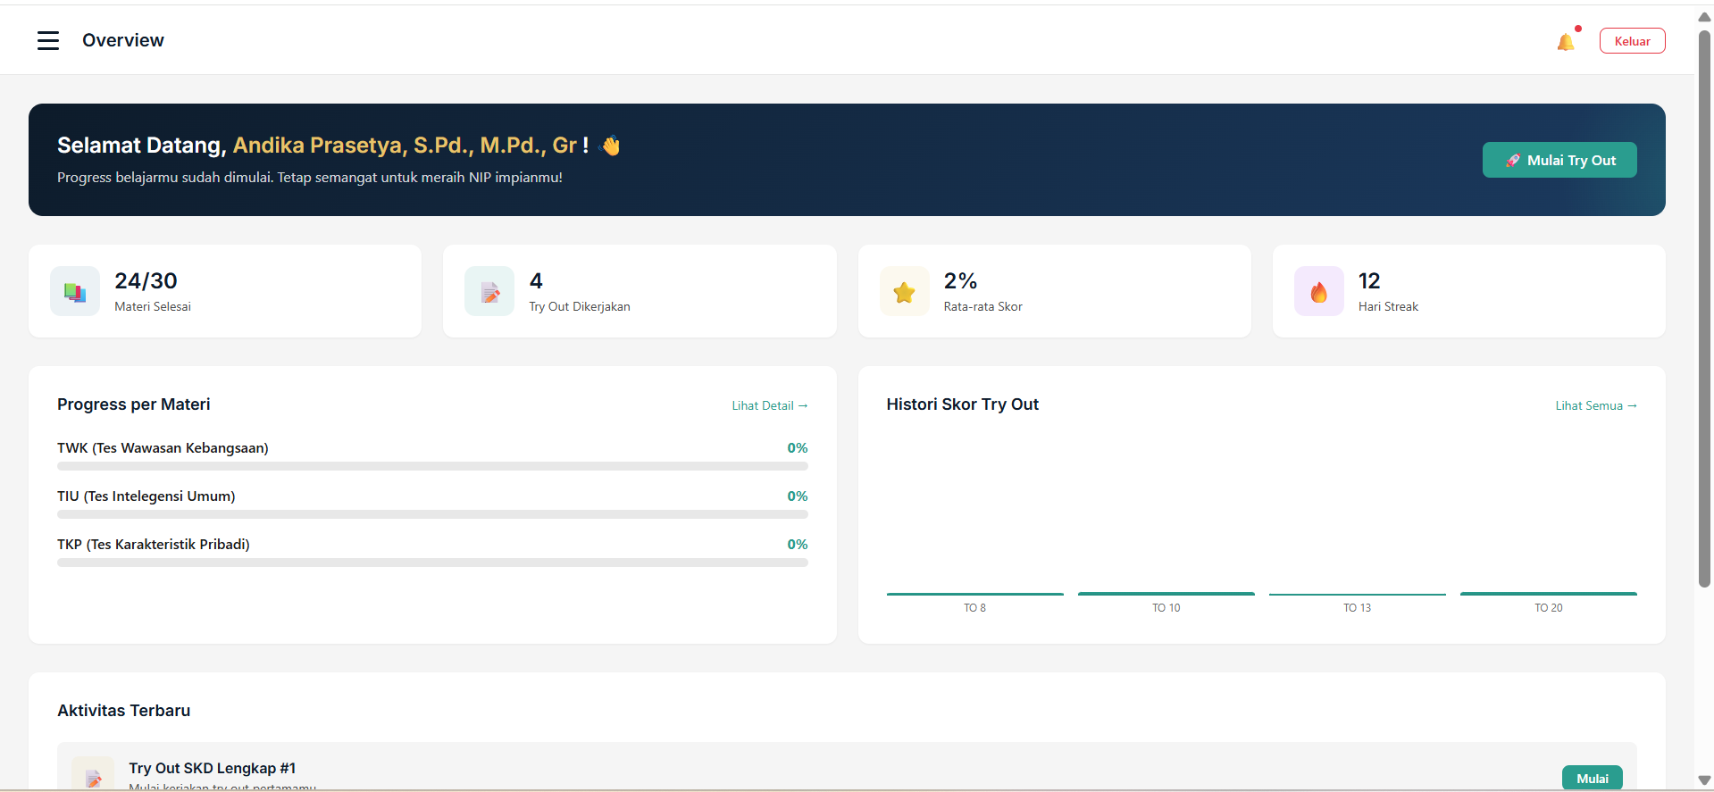Image resolution: width=1714 pixels, height=792 pixels.
Task: Open Lihat Semua for score history
Action: coord(1595,405)
